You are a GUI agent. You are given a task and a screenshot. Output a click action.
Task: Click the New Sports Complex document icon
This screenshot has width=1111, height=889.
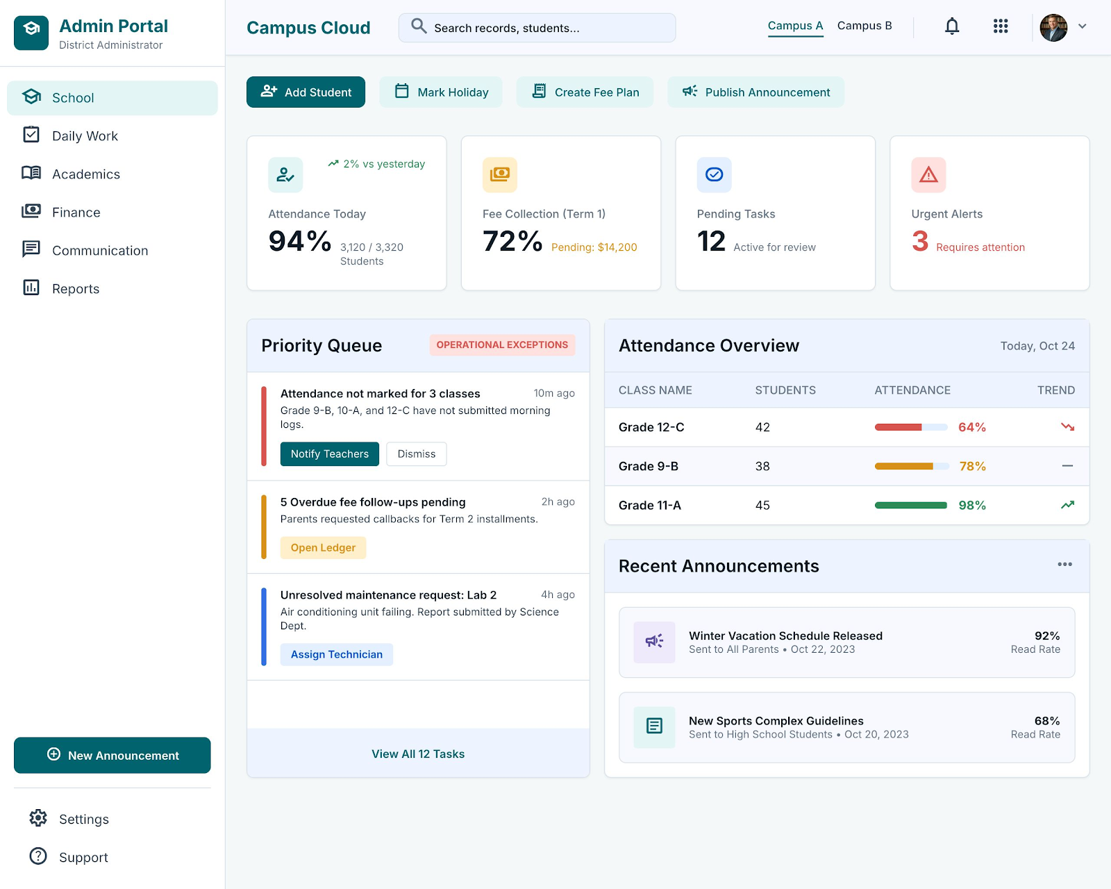click(x=654, y=727)
